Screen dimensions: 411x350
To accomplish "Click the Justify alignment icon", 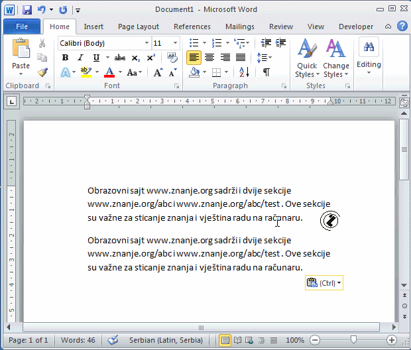I will coord(241,58).
